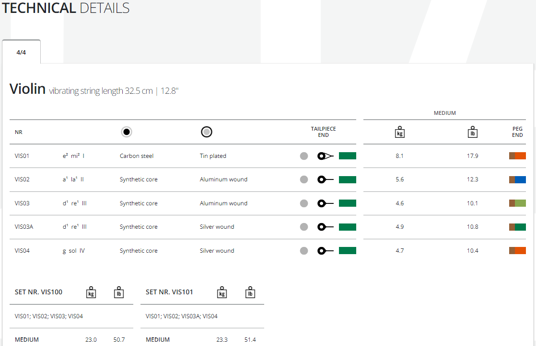Image resolution: width=536 pixels, height=346 pixels.
Task: Click green tailpiece color swatch for VIS03
Action: pyautogui.click(x=347, y=203)
